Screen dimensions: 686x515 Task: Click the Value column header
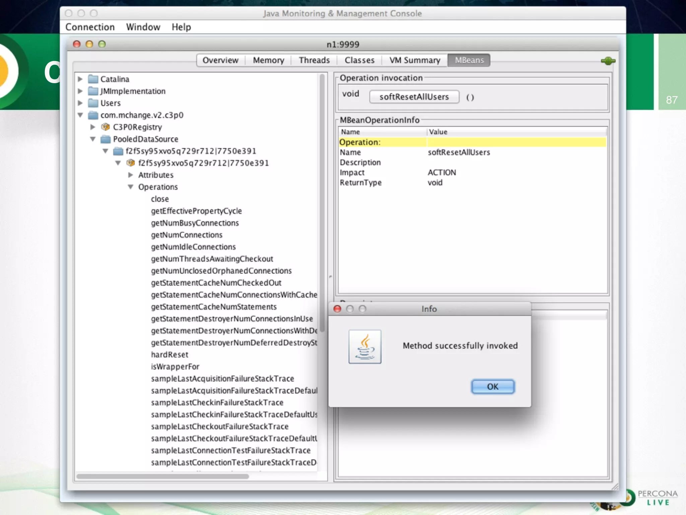(x=517, y=132)
